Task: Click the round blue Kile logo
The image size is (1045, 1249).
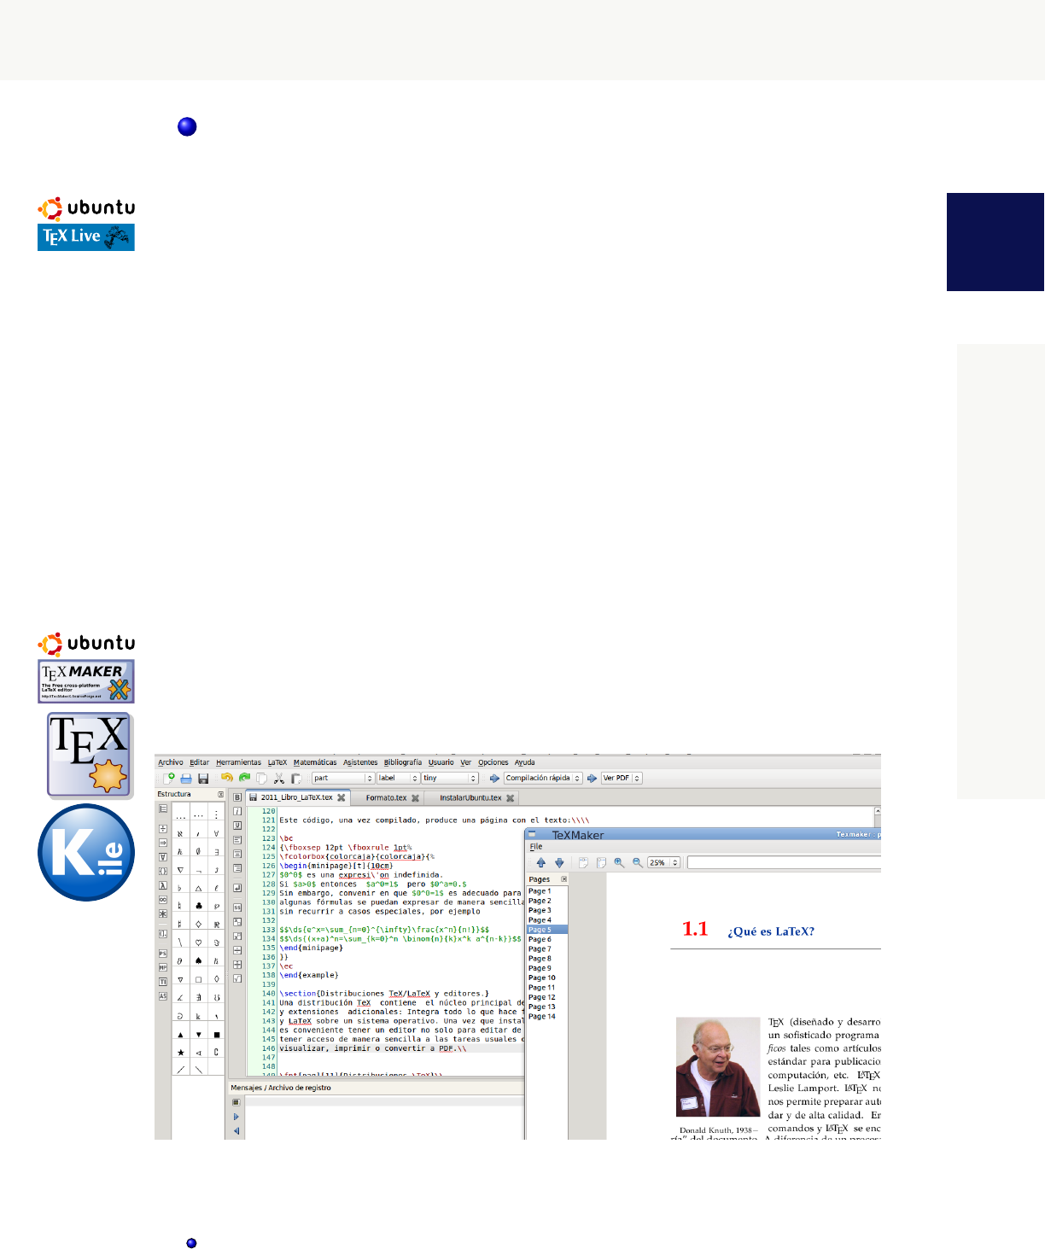Action: pyautogui.click(x=86, y=852)
